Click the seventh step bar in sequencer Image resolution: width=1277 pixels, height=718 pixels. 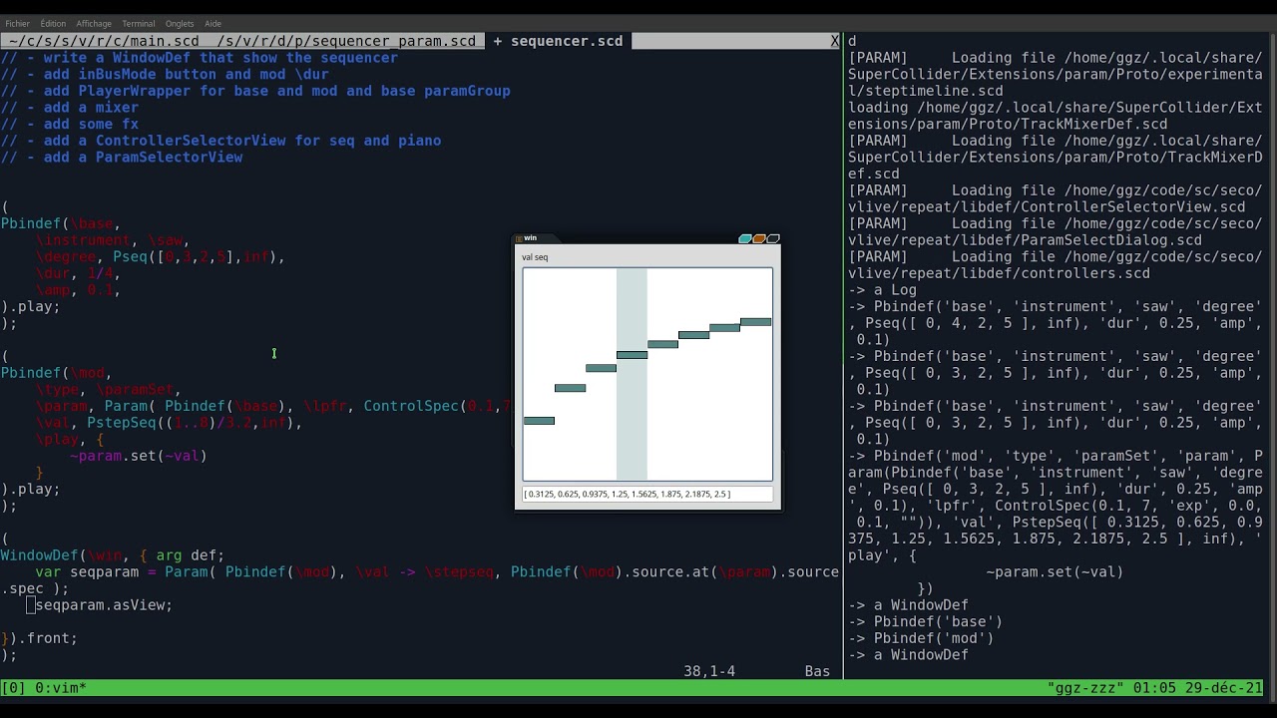pyautogui.click(x=724, y=328)
